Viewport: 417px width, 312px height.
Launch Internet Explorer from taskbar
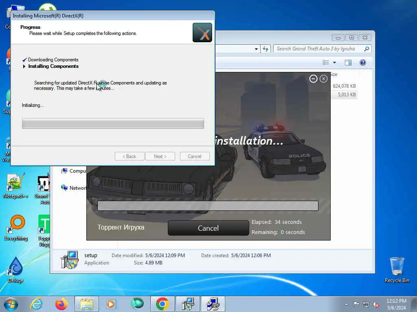(x=36, y=304)
